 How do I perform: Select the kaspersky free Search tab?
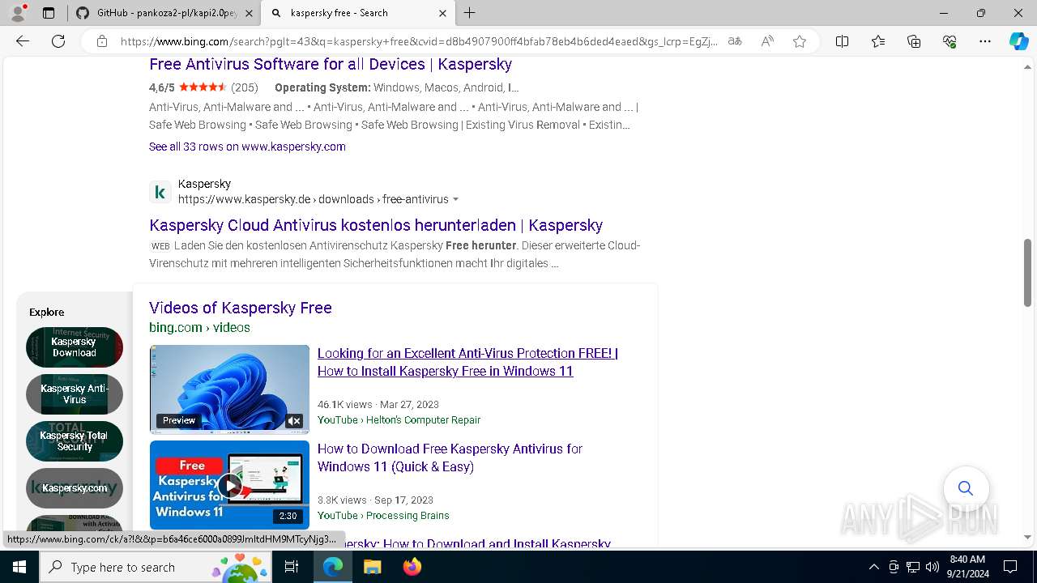coord(359,13)
